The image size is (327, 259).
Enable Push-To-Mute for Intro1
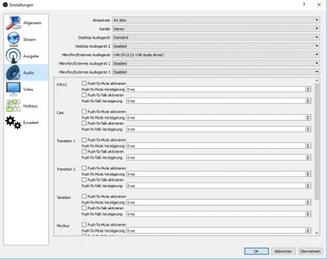click(84, 84)
